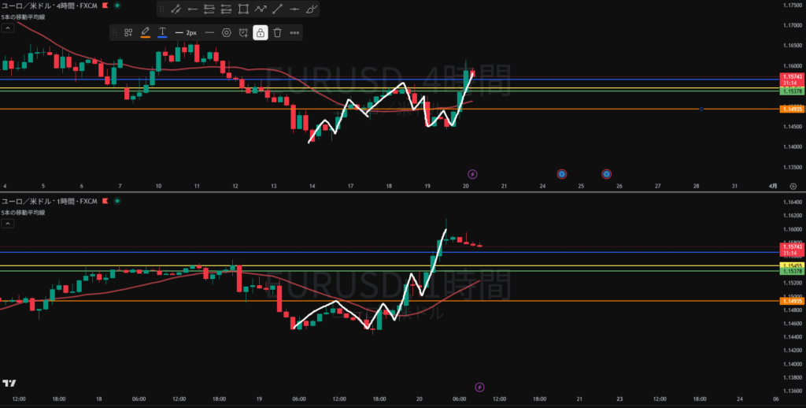Click the purple lightning event marker on 4-hour chart
The image size is (806, 408).
472,173
